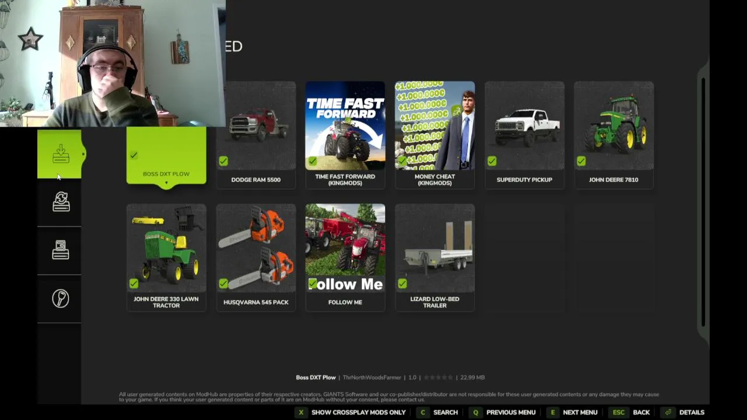Click the X key icon for crossplay
This screenshot has width=747, height=420.
301,412
